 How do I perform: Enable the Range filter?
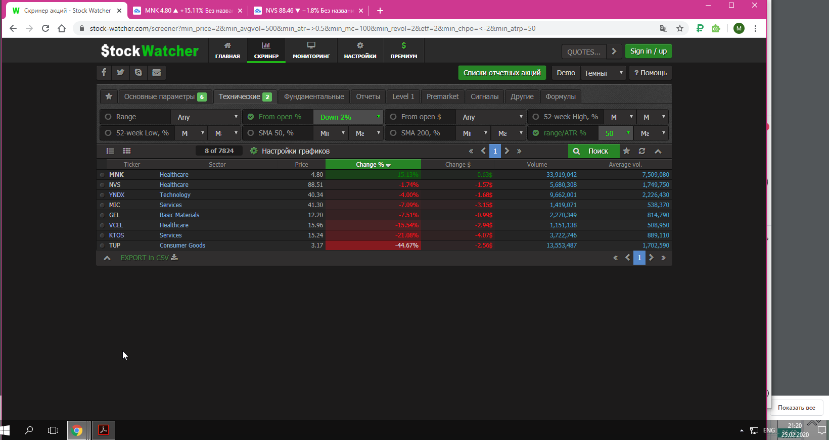click(108, 117)
